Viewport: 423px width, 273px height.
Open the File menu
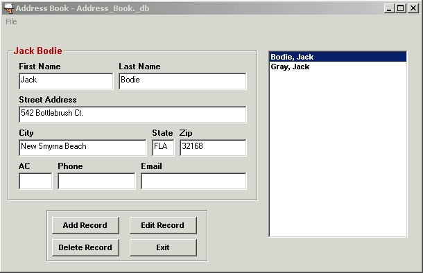[11, 21]
